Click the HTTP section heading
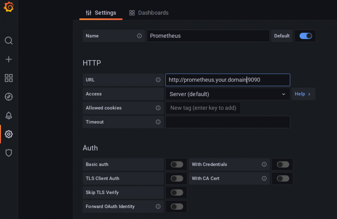Image resolution: width=337 pixels, height=219 pixels. click(x=92, y=63)
